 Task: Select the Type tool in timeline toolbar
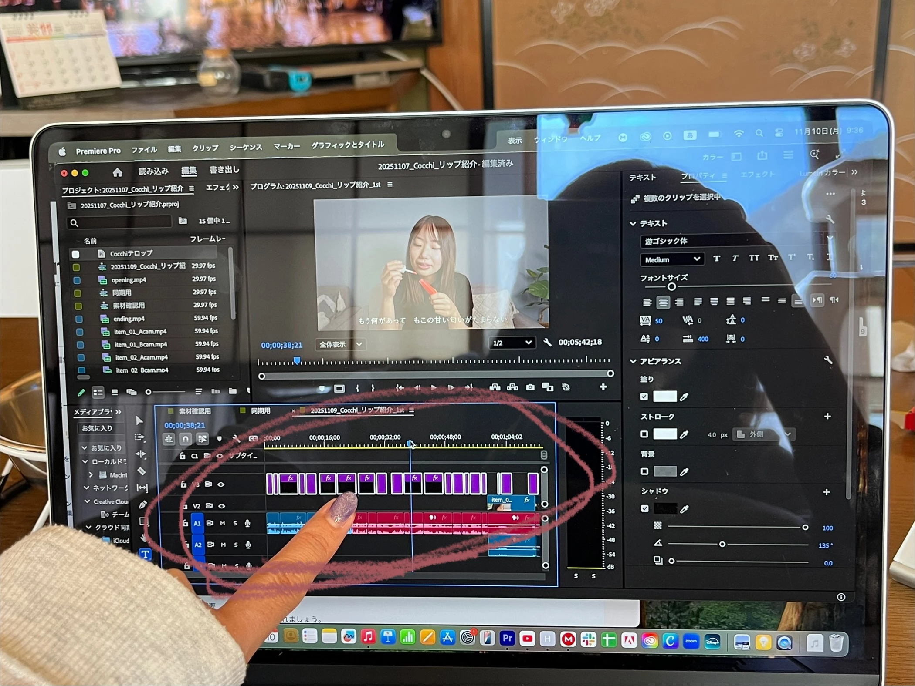[146, 554]
